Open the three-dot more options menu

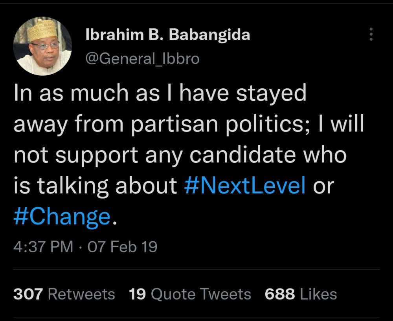click(371, 34)
